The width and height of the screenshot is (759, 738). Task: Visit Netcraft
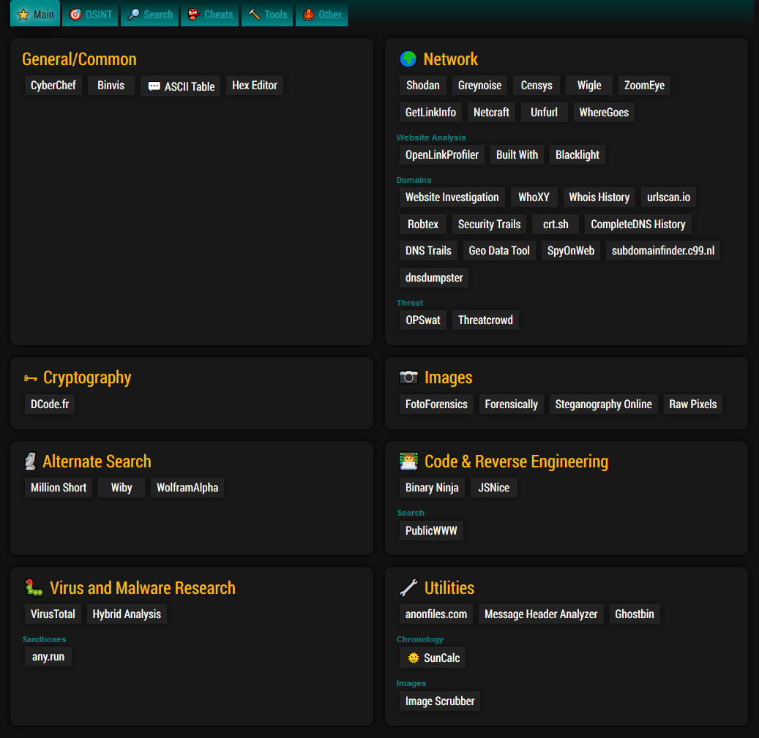click(x=491, y=113)
